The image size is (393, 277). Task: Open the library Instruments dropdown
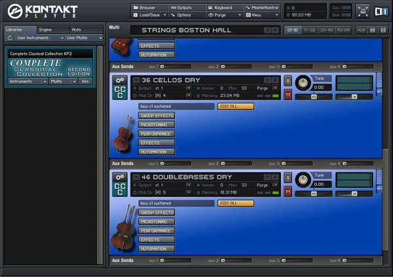click(x=28, y=81)
